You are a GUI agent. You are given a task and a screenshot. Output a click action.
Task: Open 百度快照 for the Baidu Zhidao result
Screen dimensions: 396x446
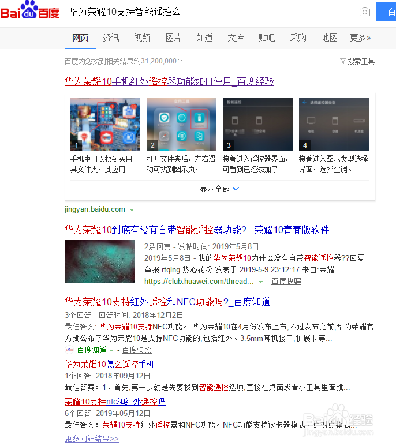(137, 350)
